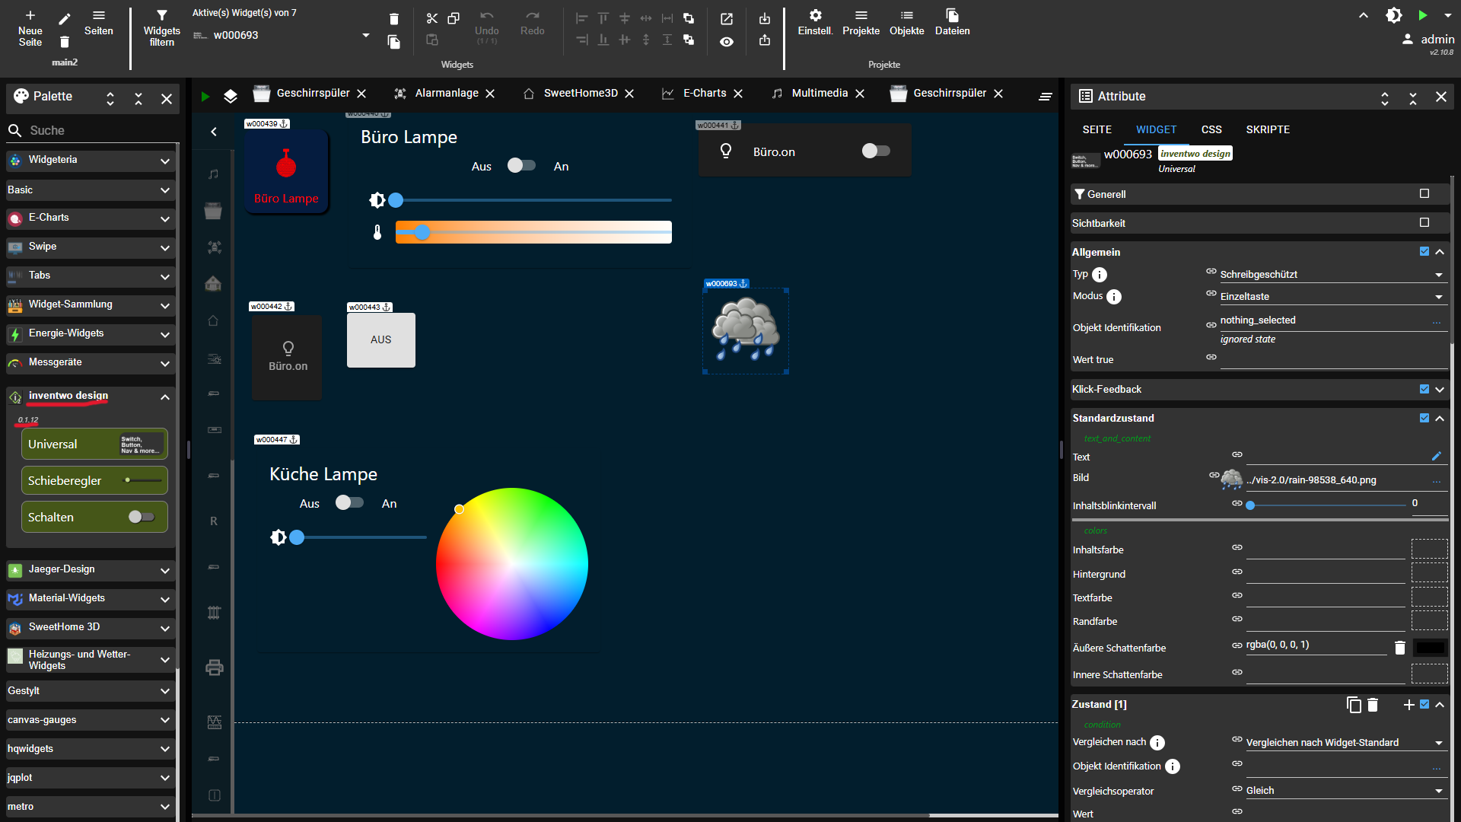The height and width of the screenshot is (822, 1461).
Task: Click the eye preview icon in toolbar
Action: tap(727, 42)
